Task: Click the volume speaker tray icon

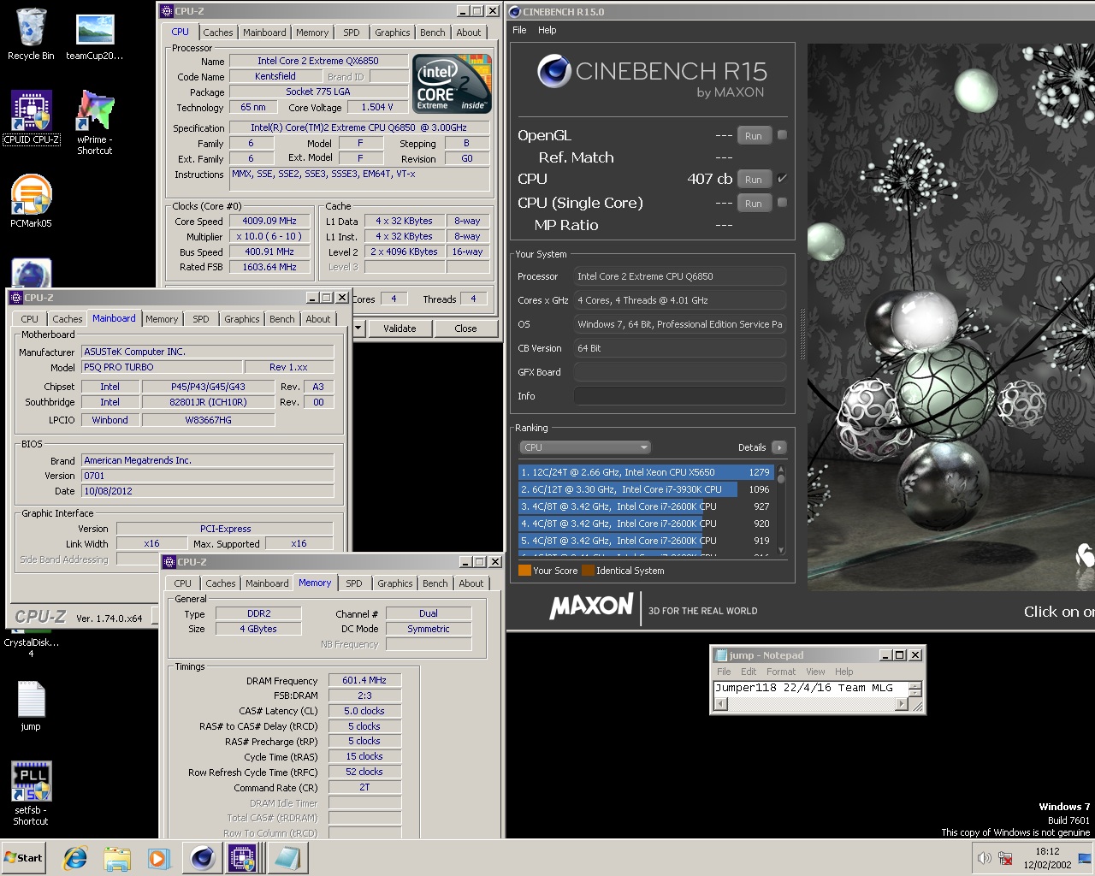Action: pos(984,858)
